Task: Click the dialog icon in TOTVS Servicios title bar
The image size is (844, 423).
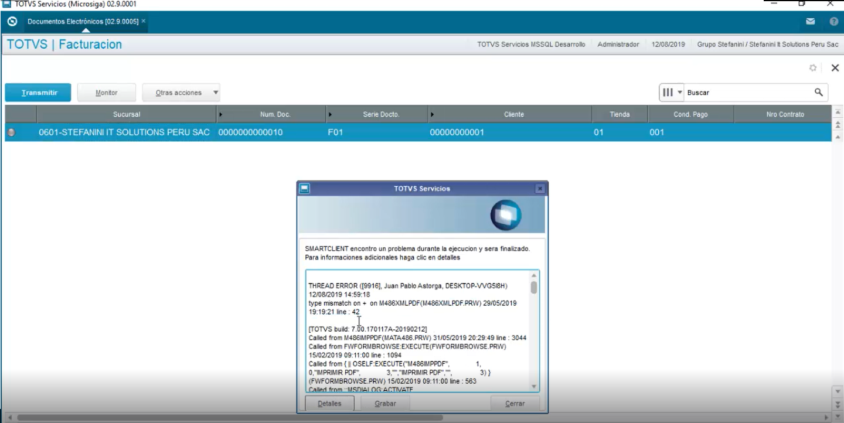Action: click(304, 189)
